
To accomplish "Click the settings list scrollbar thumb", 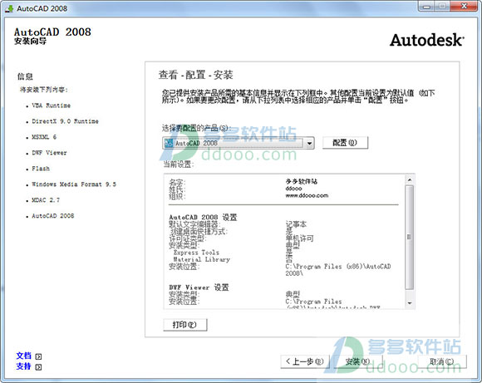I will click(x=409, y=237).
